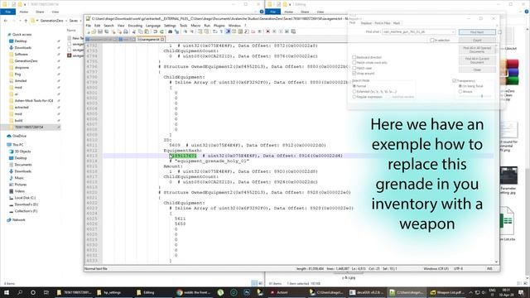Click the Record Macro toolbar icon
Image resolution: width=530 pixels, height=298 pixels.
(x=267, y=31)
